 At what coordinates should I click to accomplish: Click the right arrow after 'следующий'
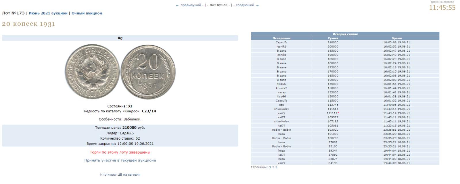click(257, 5)
